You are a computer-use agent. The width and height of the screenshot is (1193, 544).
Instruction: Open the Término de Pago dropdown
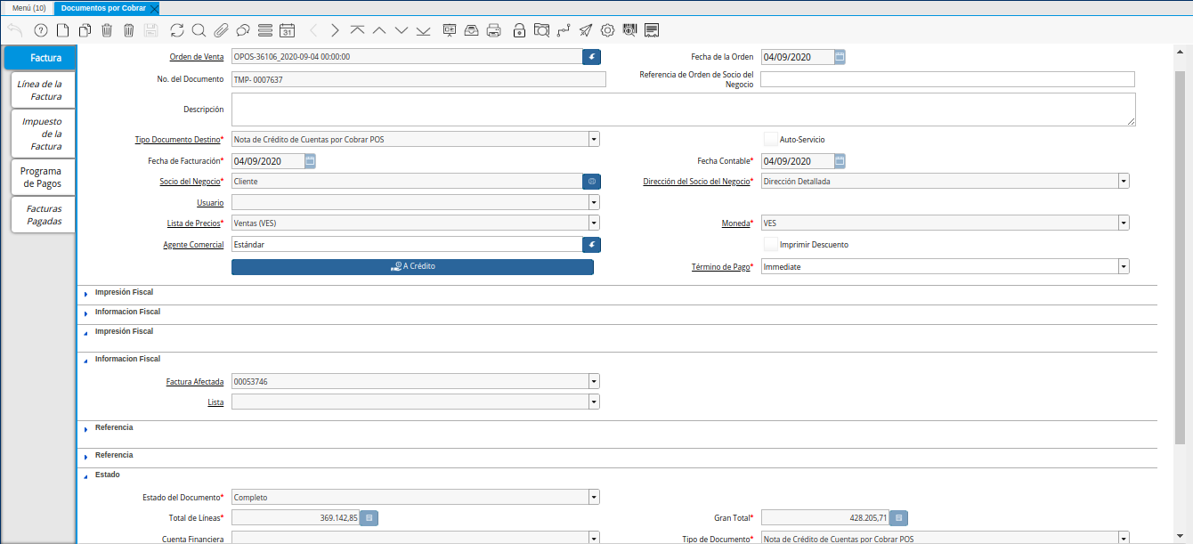coord(1124,267)
